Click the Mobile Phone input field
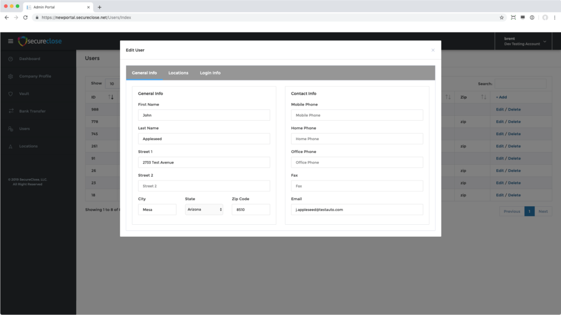This screenshot has height=315, width=561. 357,115
